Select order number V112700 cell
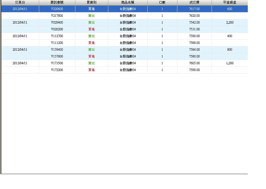Viewport: 266px width, 189px height. click(57, 36)
